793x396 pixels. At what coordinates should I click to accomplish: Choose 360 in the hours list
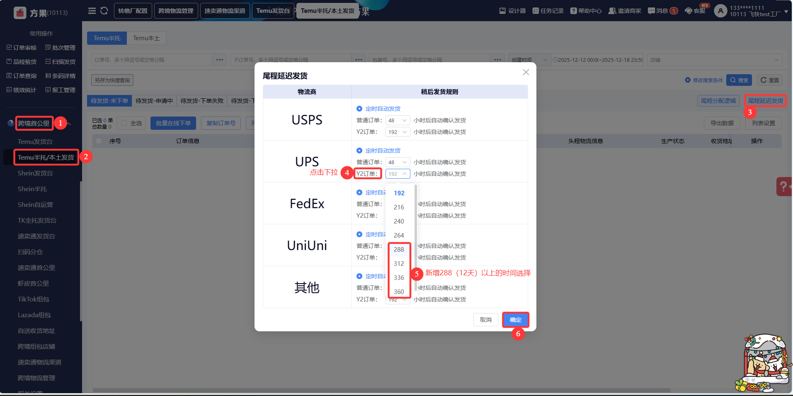(x=399, y=292)
